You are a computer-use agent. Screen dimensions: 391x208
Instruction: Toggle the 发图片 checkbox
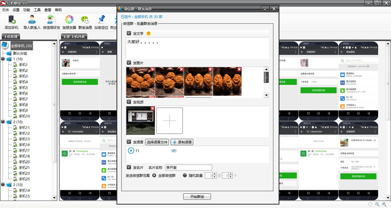coord(129,63)
